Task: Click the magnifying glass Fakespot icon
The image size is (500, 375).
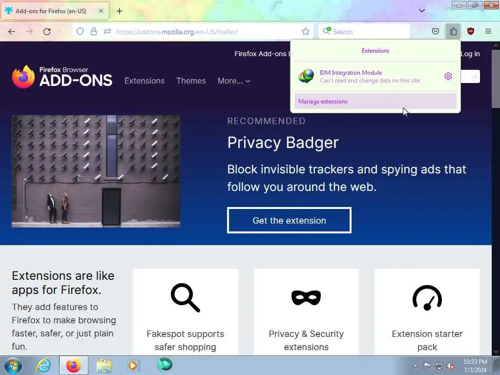Action: click(185, 297)
